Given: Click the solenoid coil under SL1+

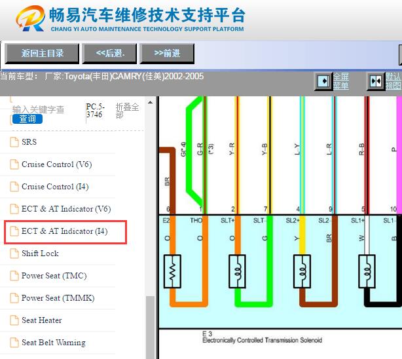Looking at the screenshot, I should (x=367, y=271).
